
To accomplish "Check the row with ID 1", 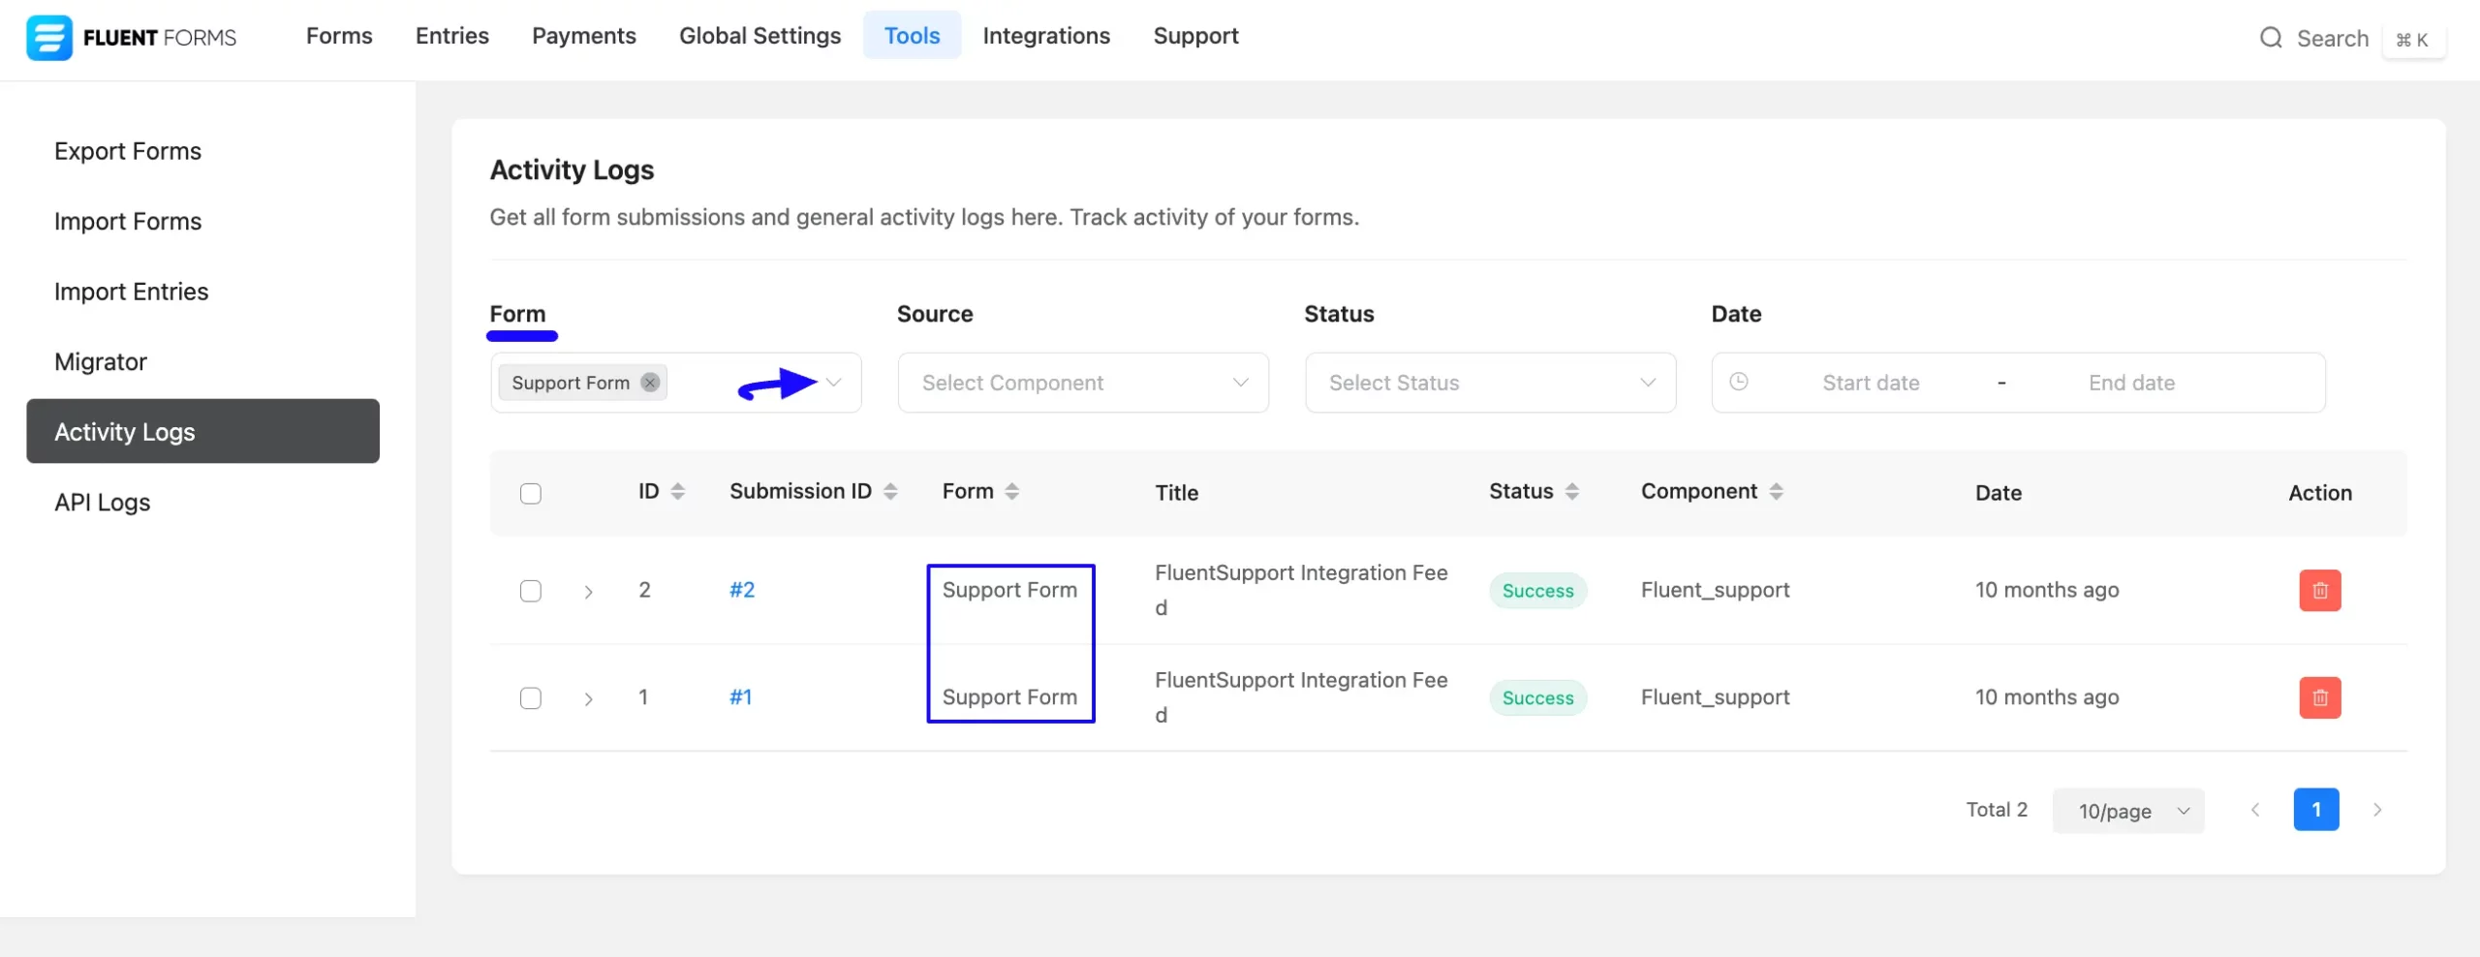I will click(x=531, y=698).
